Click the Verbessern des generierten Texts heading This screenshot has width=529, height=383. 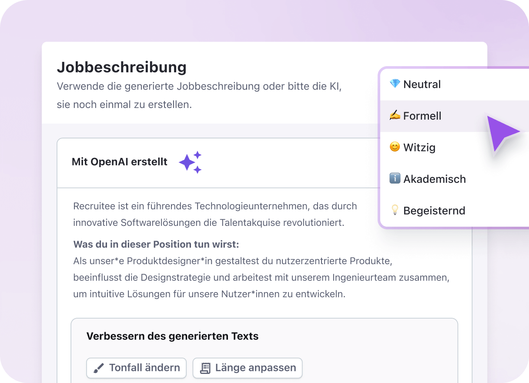(173, 336)
